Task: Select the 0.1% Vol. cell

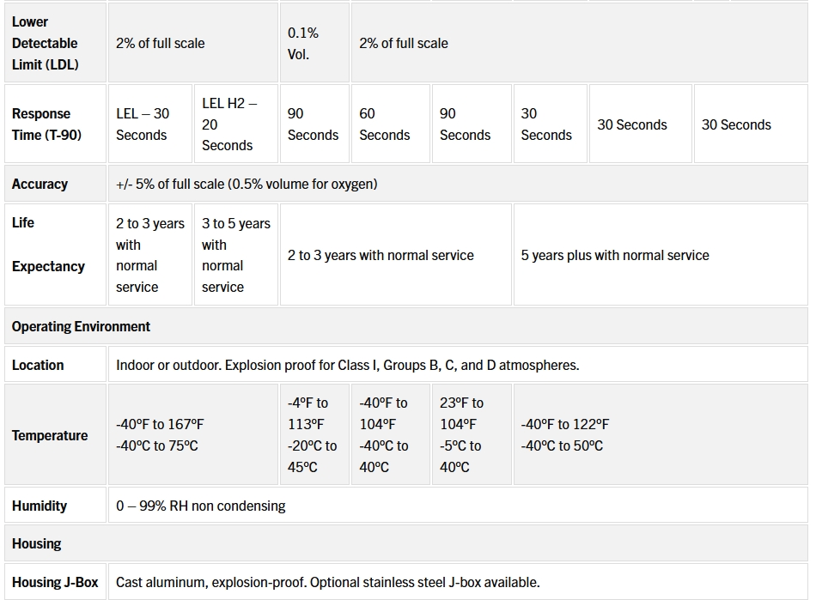Action: pyautogui.click(x=303, y=44)
